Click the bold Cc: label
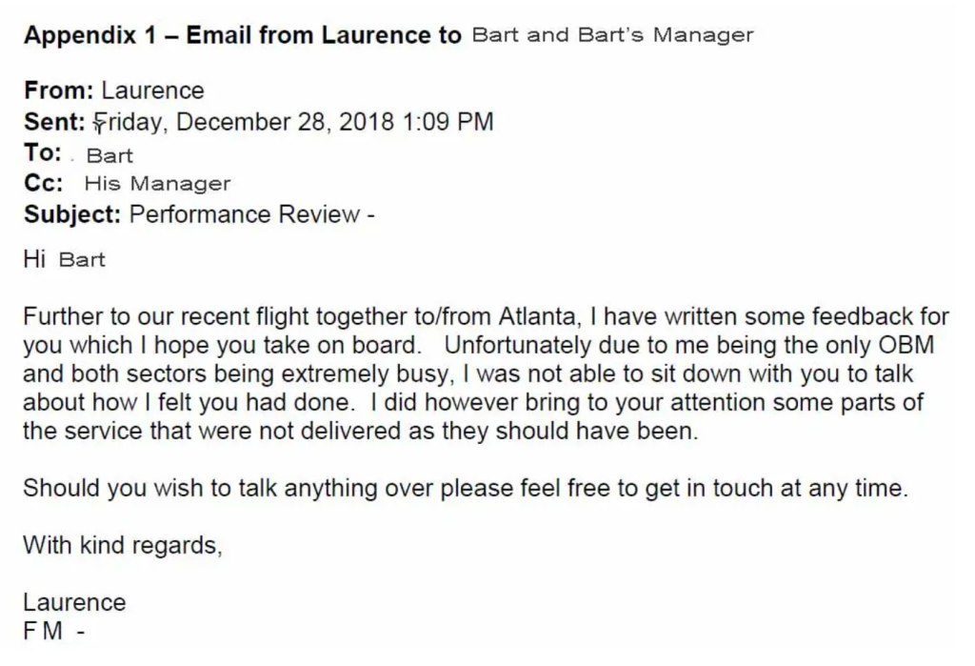The height and width of the screenshot is (666, 975). click(44, 184)
